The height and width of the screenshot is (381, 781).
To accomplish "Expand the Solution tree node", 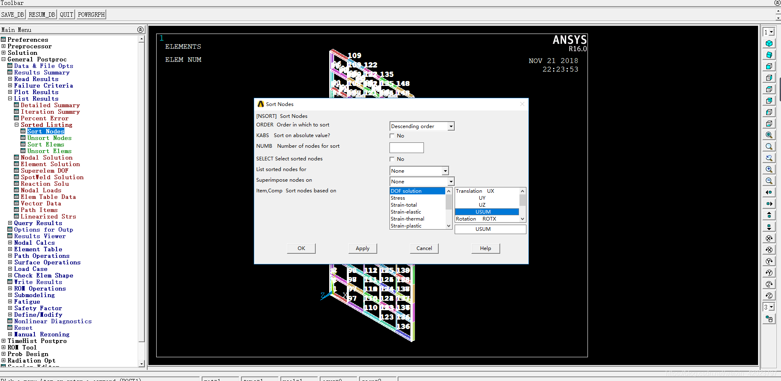I will (3, 53).
